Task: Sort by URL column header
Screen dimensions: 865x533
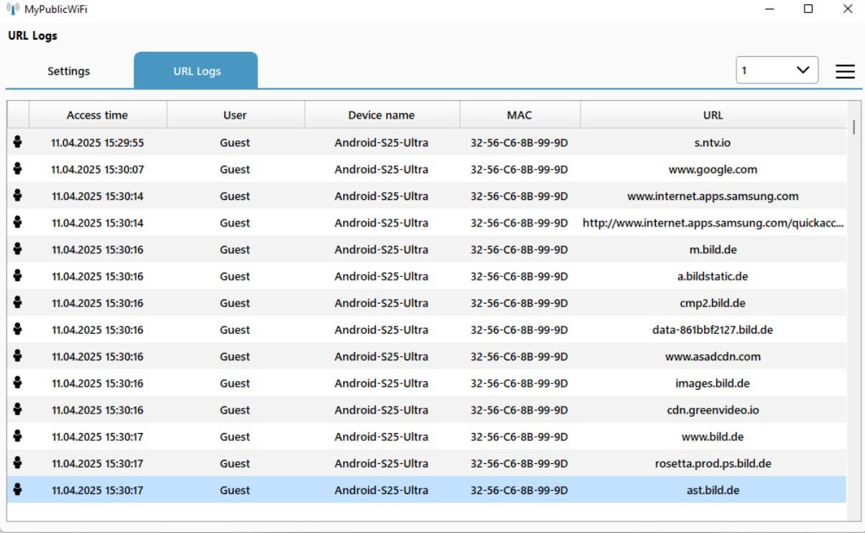Action: (x=713, y=115)
